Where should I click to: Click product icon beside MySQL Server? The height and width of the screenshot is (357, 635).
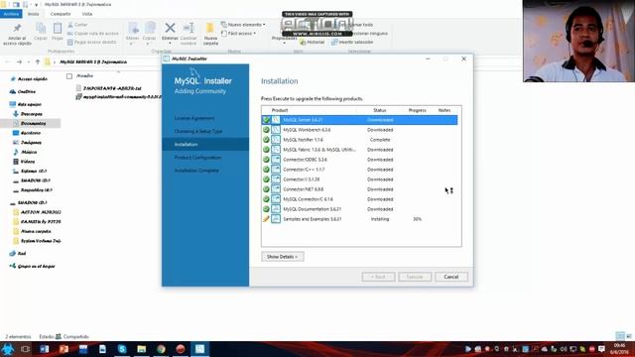point(276,120)
